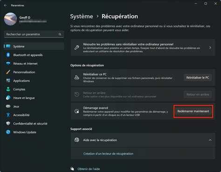This screenshot has height=172, width=221.
Task: Open the Accessibilité section label
Action: click(21, 115)
